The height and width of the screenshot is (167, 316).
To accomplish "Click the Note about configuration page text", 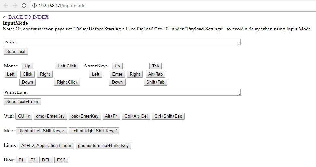I will pos(157,29).
